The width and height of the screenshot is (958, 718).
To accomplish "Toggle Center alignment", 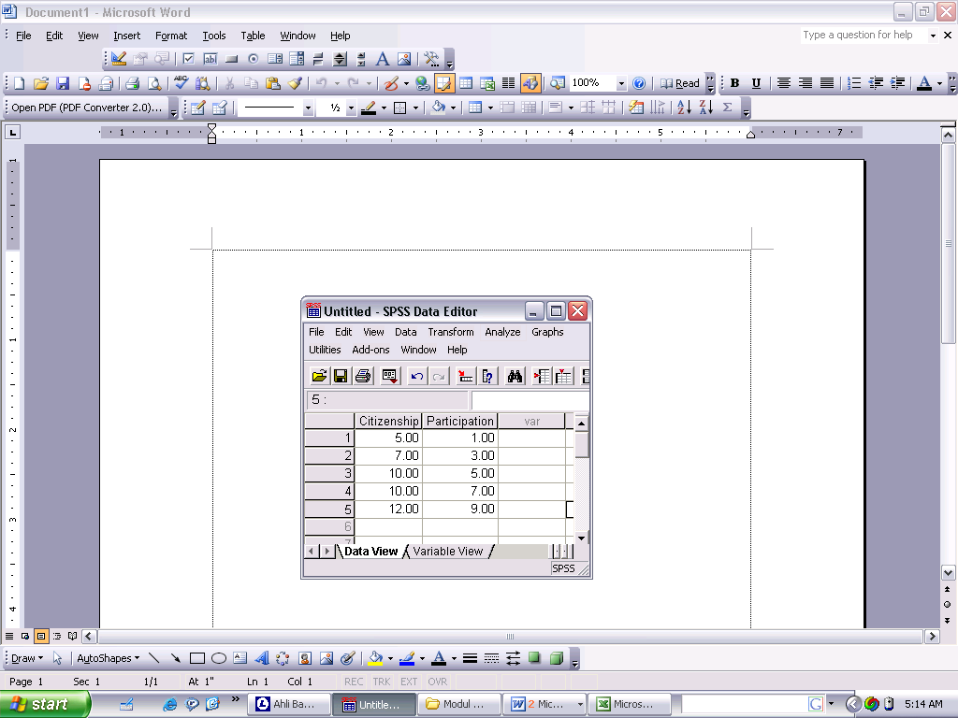I will 784,83.
